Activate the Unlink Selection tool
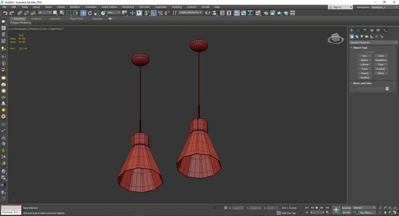 point(26,13)
